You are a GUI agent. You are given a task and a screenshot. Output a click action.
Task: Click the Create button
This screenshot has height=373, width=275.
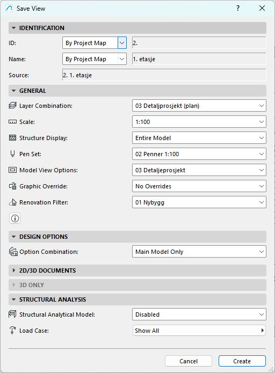coord(242,361)
